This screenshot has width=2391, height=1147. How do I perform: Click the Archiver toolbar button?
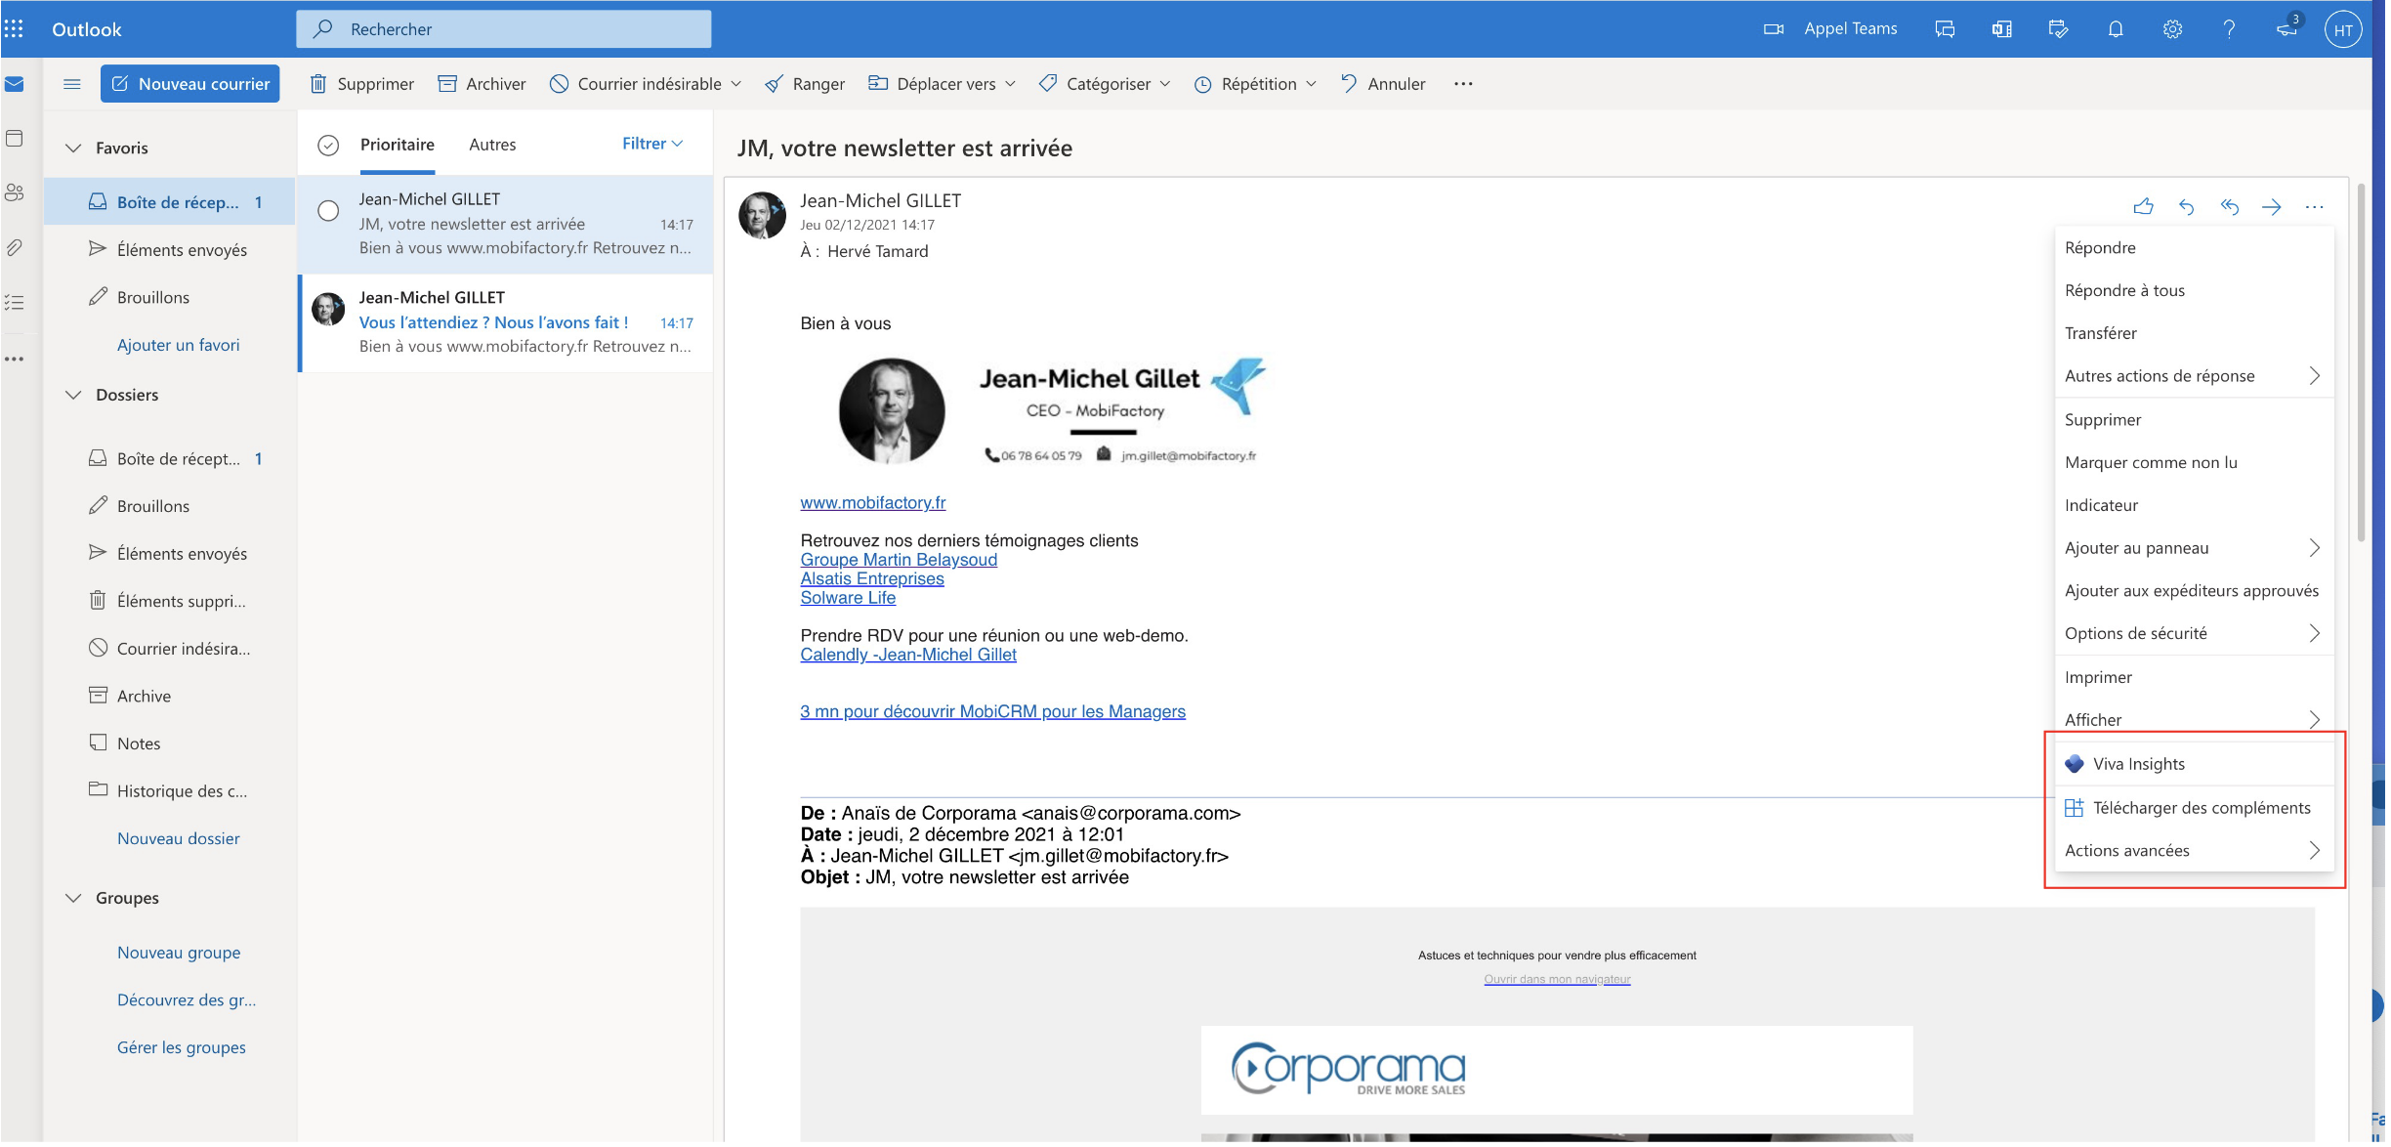(x=482, y=84)
